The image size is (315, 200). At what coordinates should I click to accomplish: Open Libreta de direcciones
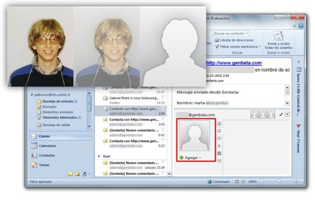[234, 40]
